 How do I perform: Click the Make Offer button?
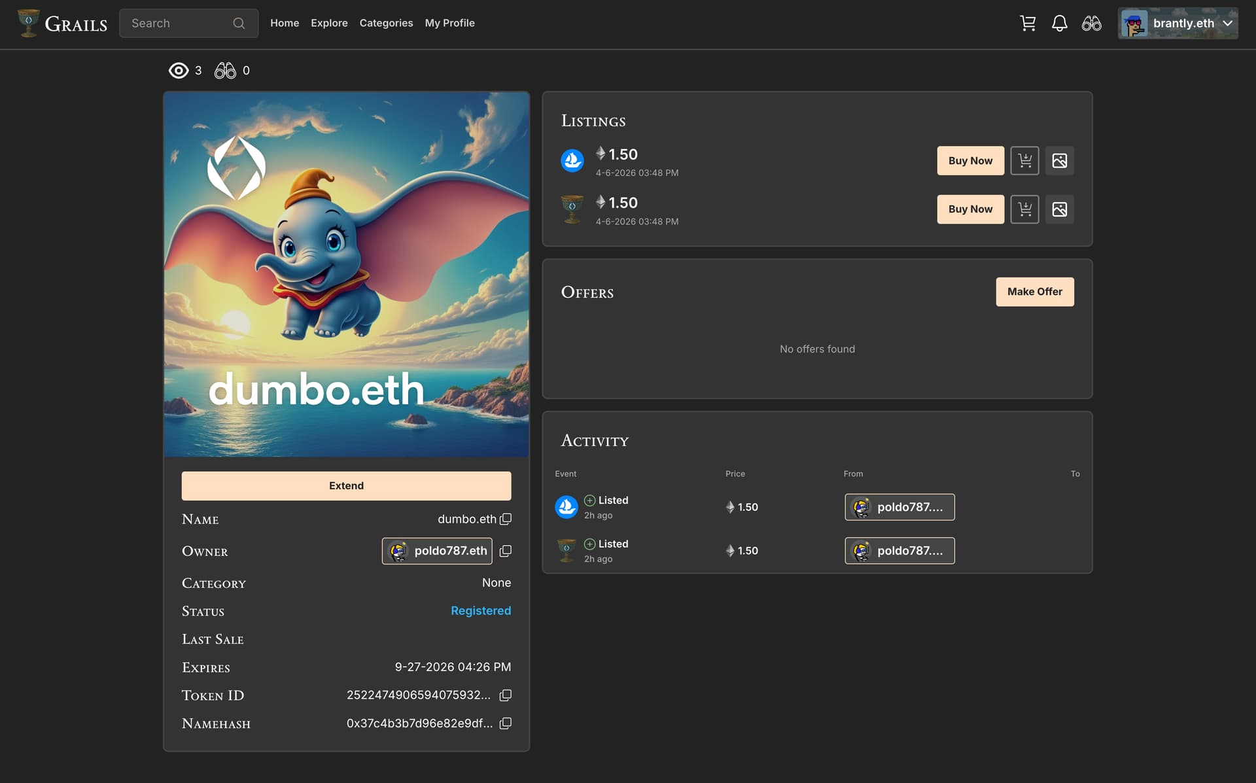(x=1034, y=292)
